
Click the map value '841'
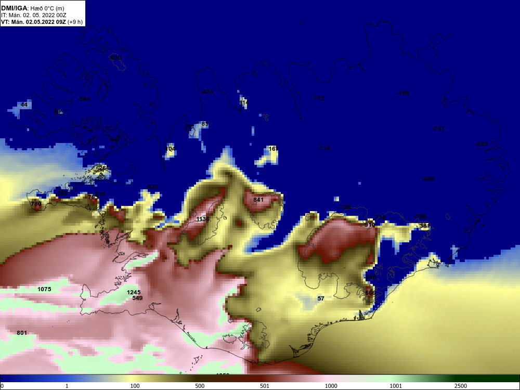[x=258, y=200]
